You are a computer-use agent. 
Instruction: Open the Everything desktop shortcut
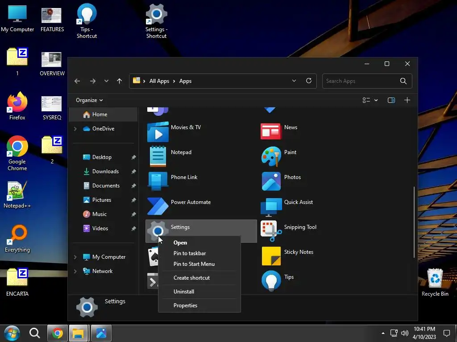(x=17, y=239)
